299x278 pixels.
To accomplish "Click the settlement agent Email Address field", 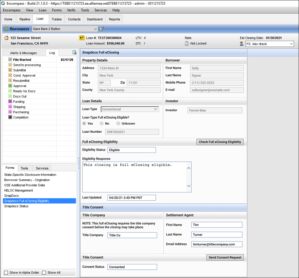I will click(x=217, y=244).
